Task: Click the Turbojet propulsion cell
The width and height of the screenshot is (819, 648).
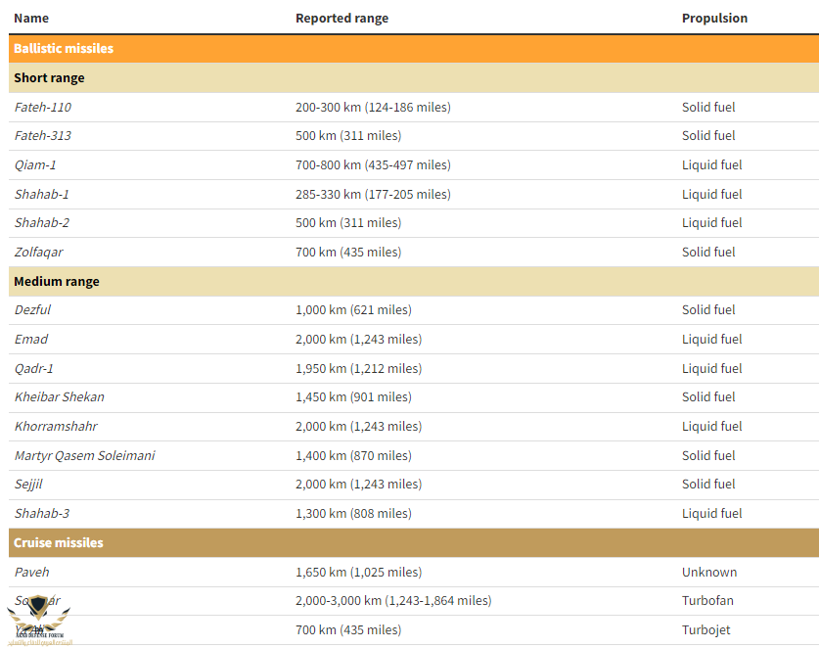Action: pyautogui.click(x=705, y=629)
